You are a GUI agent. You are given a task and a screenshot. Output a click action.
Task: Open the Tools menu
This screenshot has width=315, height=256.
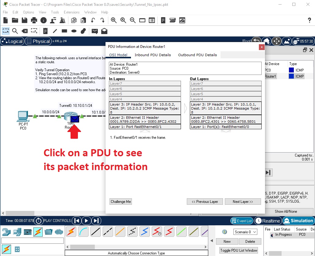click(x=55, y=12)
